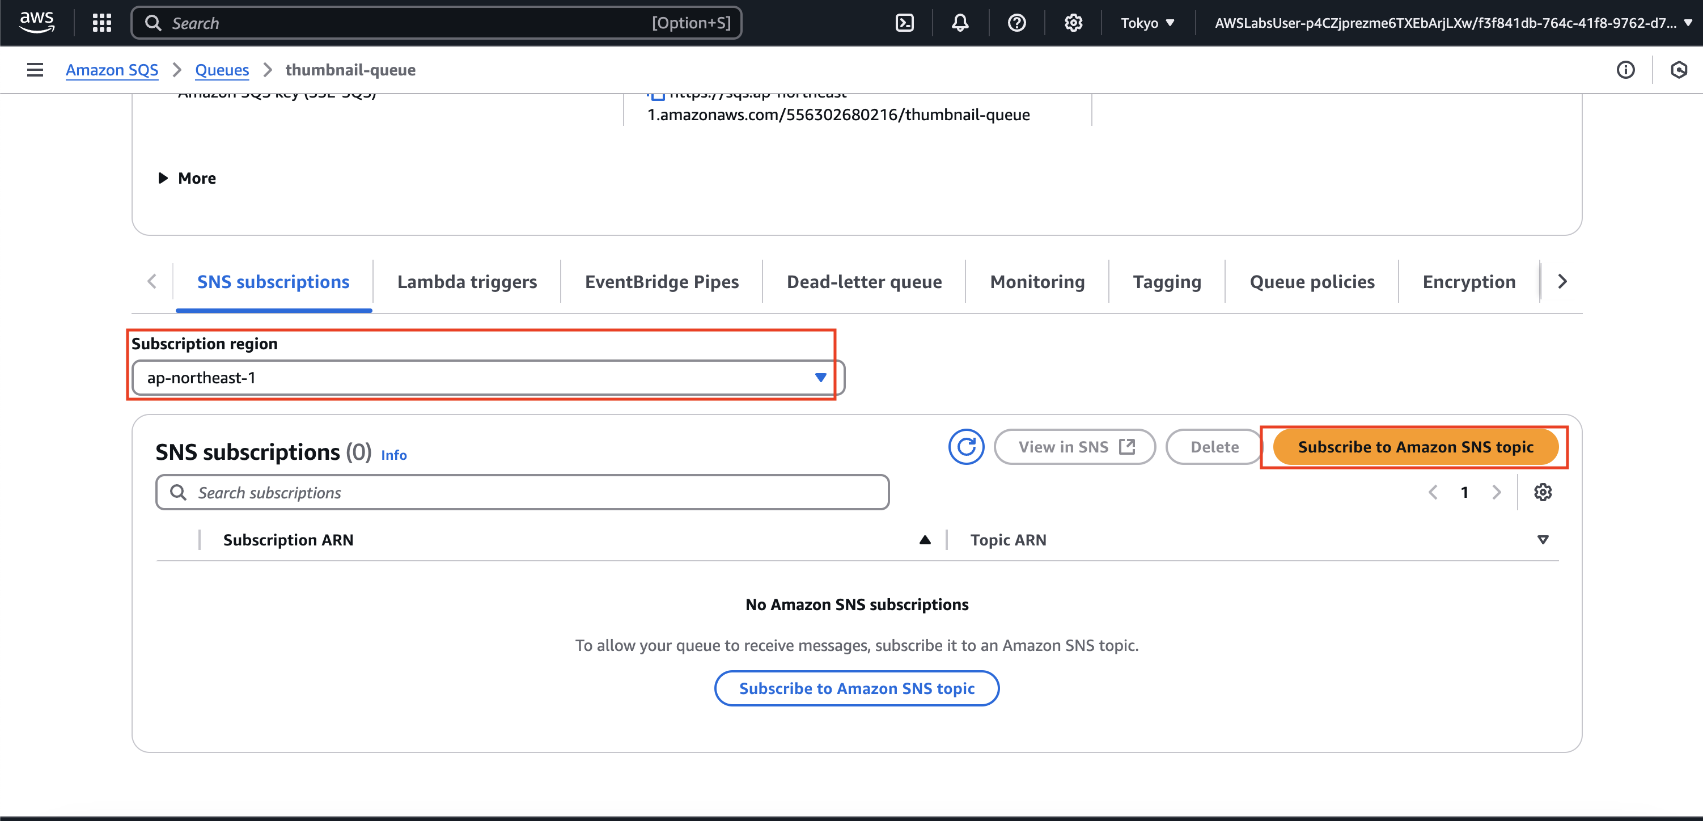
Task: Open the notifications bell
Action: tap(960, 23)
